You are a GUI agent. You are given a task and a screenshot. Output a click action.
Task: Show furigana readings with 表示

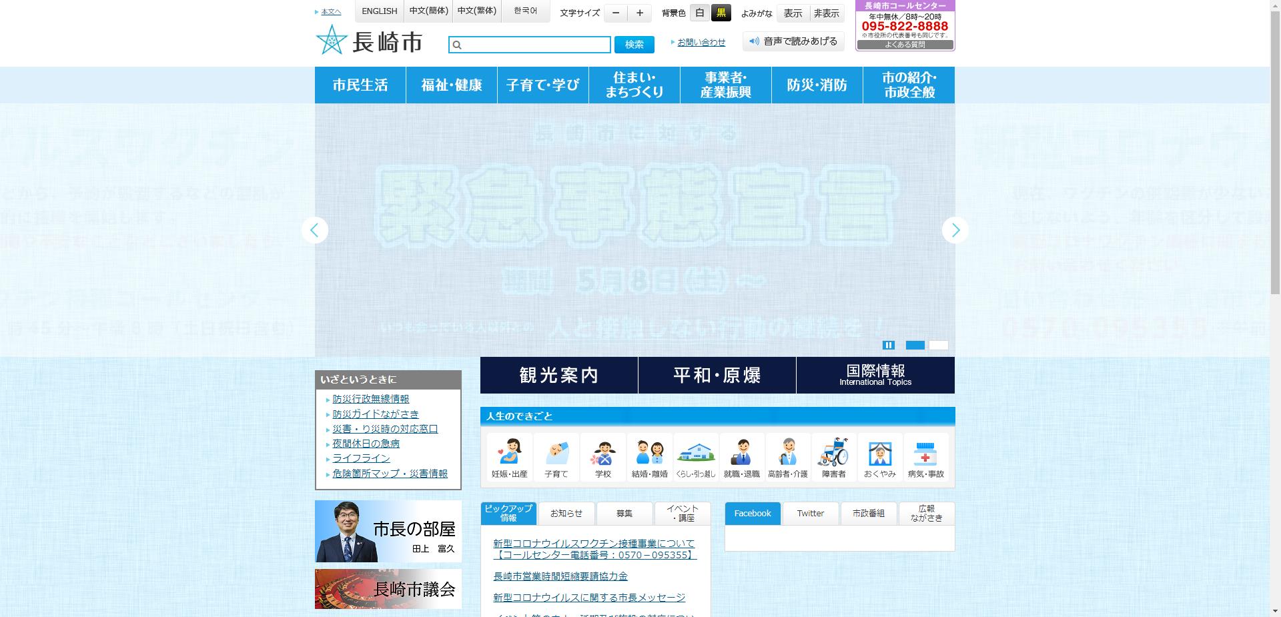(793, 13)
